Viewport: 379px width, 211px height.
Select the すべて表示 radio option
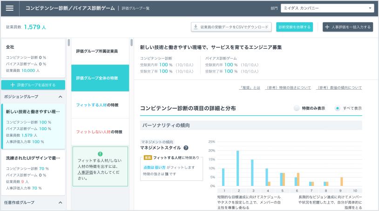[338, 108]
